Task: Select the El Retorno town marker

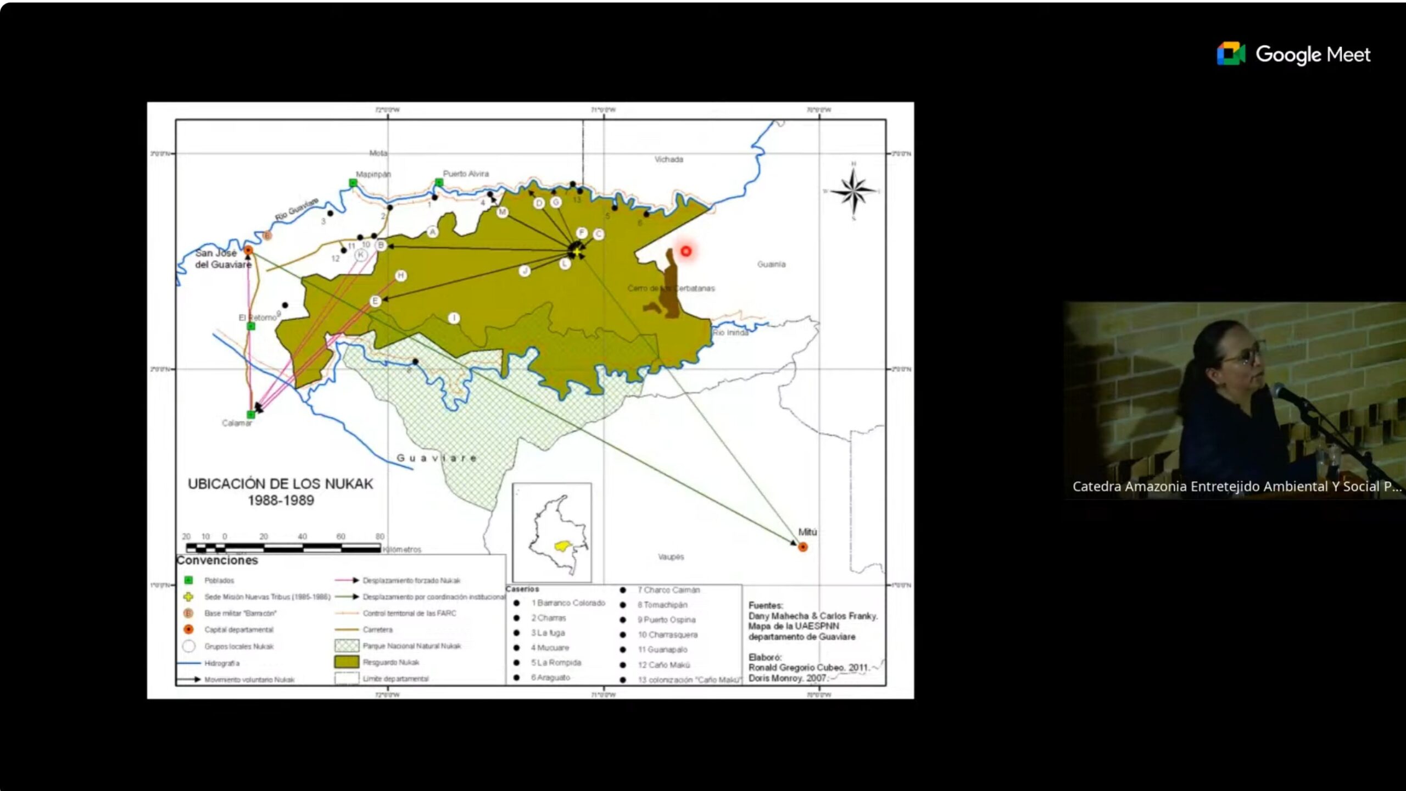Action: click(x=251, y=326)
